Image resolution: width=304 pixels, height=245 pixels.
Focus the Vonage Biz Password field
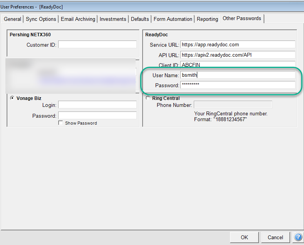97,115
